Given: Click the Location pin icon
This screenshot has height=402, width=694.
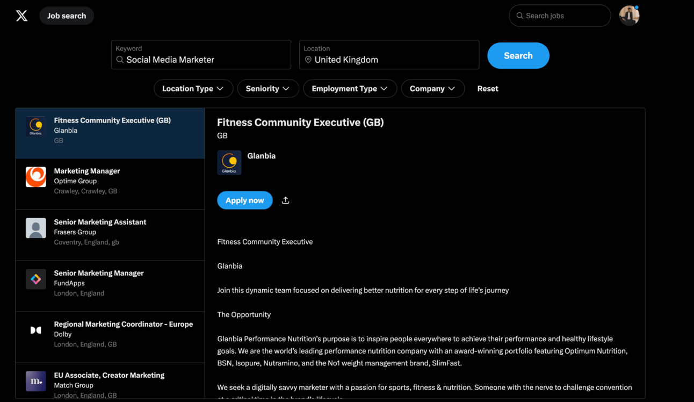Looking at the screenshot, I should pyautogui.click(x=308, y=60).
